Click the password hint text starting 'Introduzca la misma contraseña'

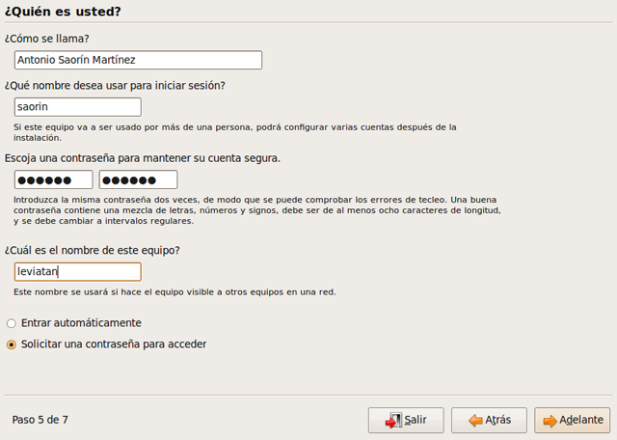click(x=257, y=209)
